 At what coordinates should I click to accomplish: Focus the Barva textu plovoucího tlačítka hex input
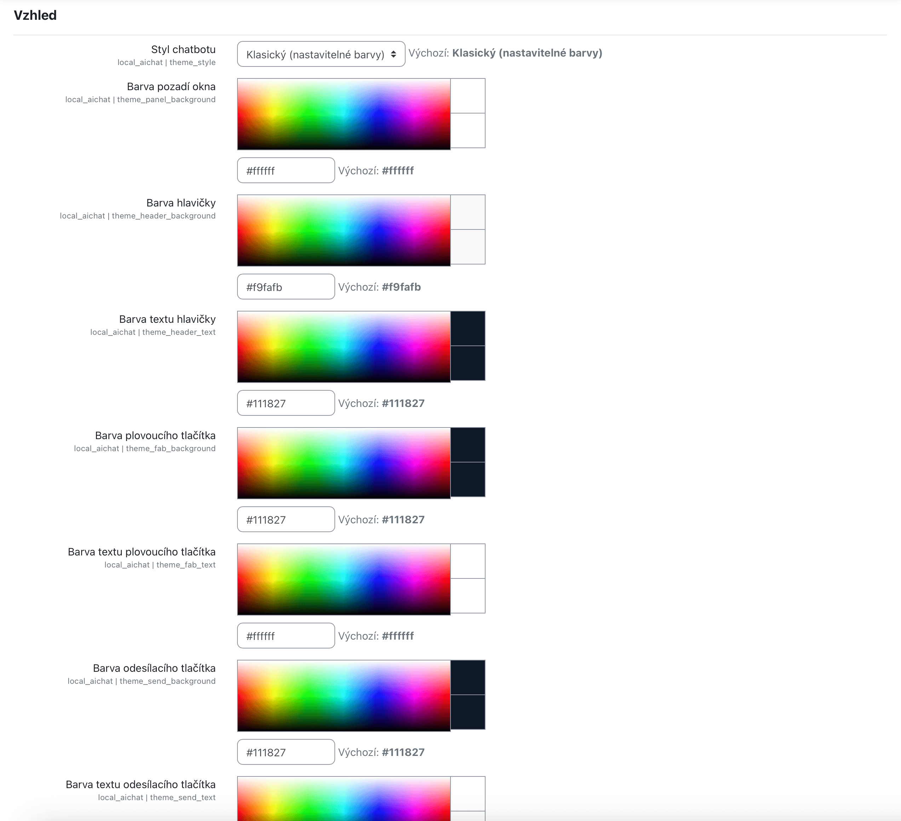point(286,636)
